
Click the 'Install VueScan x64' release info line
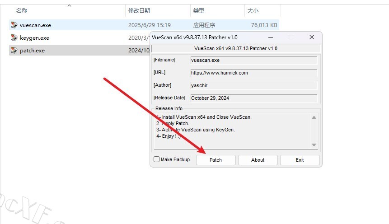tap(204, 117)
